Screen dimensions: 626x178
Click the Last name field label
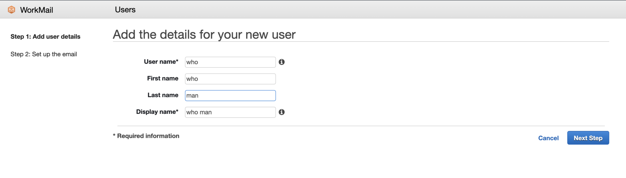(163, 95)
